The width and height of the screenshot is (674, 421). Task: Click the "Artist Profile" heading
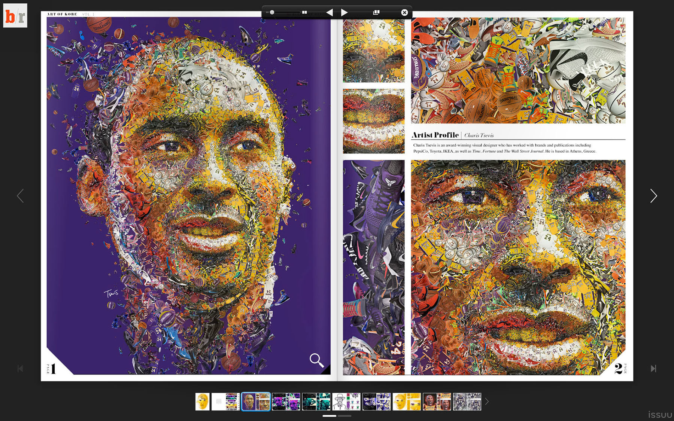435,135
